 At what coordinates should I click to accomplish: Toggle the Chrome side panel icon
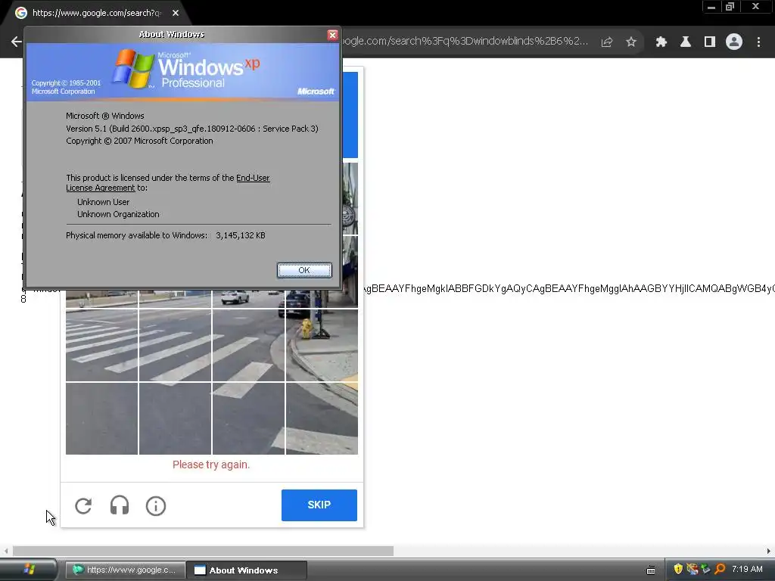(710, 42)
